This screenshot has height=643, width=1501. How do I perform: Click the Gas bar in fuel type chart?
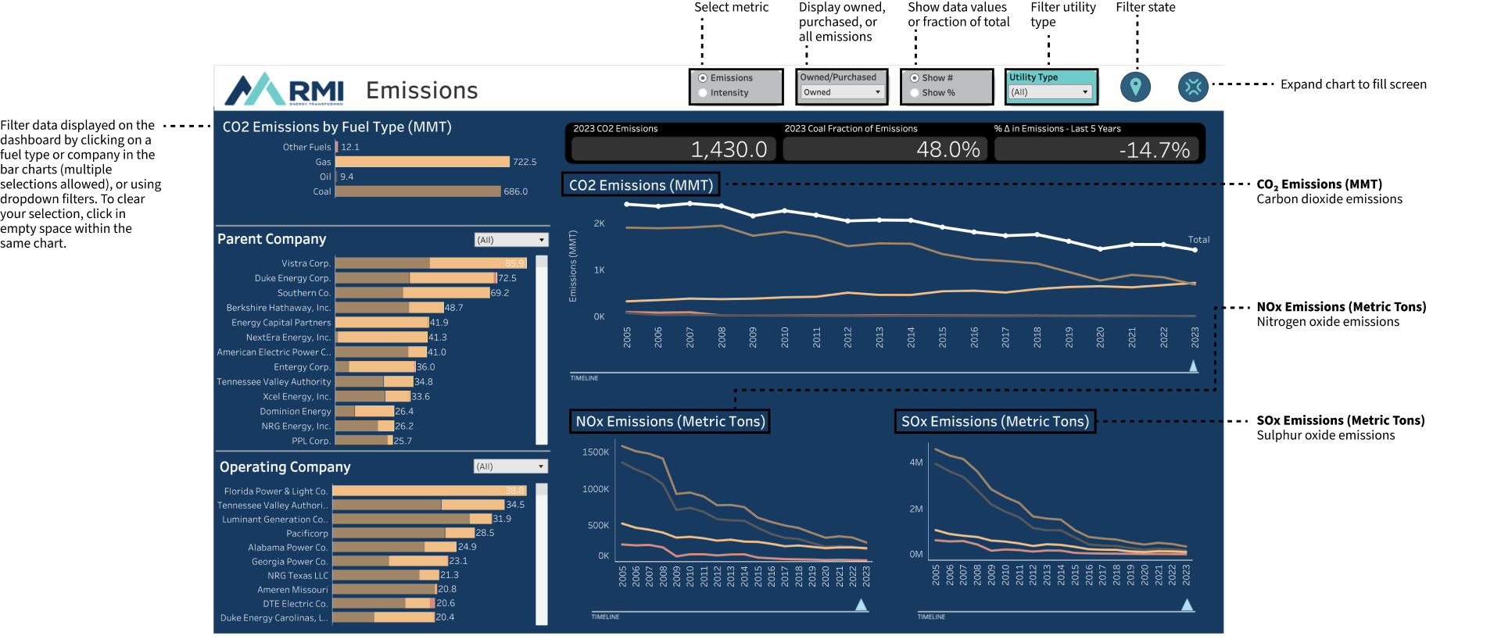tap(422, 162)
